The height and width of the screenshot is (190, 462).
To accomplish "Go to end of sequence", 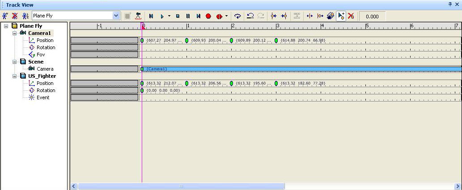I will tap(198, 16).
